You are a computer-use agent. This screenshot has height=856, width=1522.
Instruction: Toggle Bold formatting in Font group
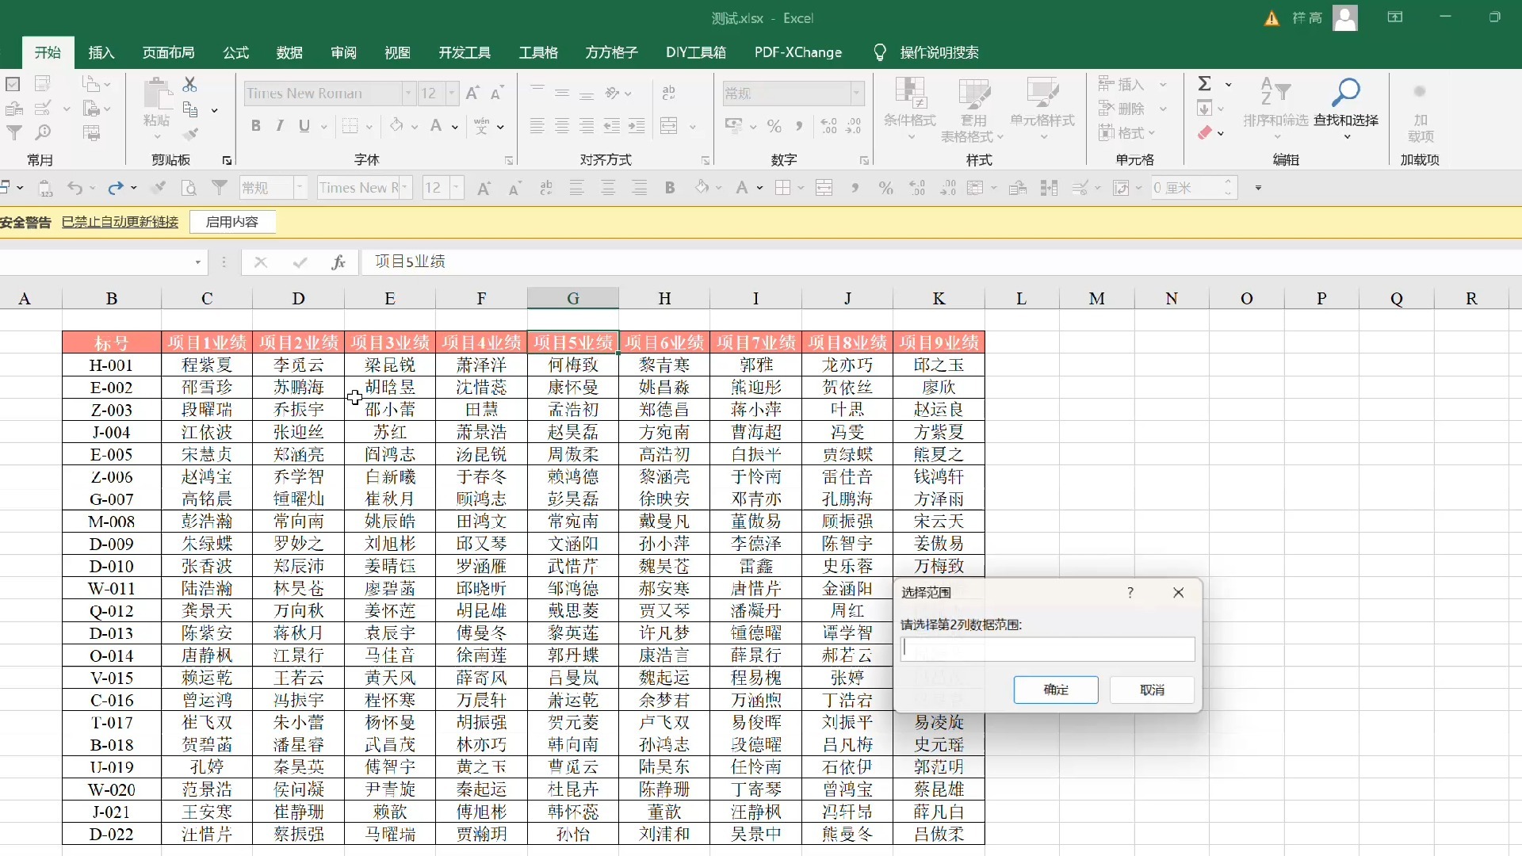255,126
